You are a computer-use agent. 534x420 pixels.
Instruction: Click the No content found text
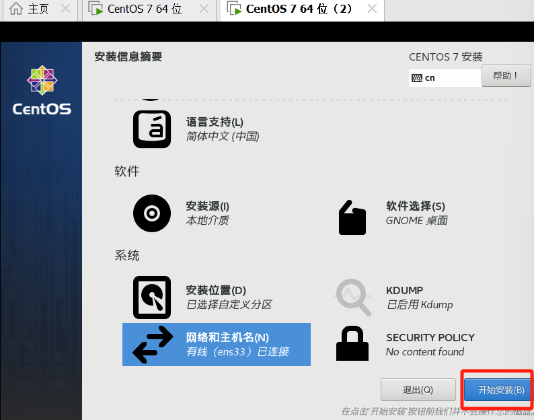point(425,351)
